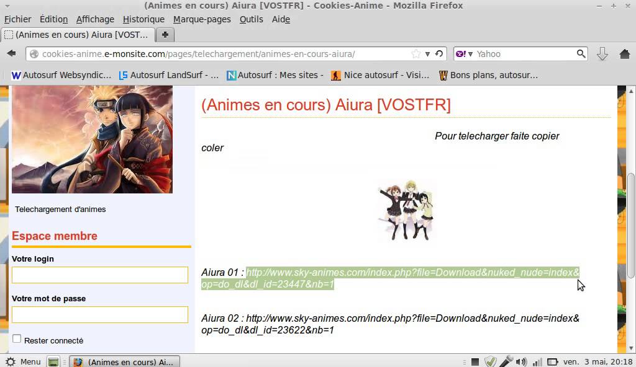Image resolution: width=636 pixels, height=367 pixels.
Task: Click the page scrollbar up arrow
Action: click(631, 91)
